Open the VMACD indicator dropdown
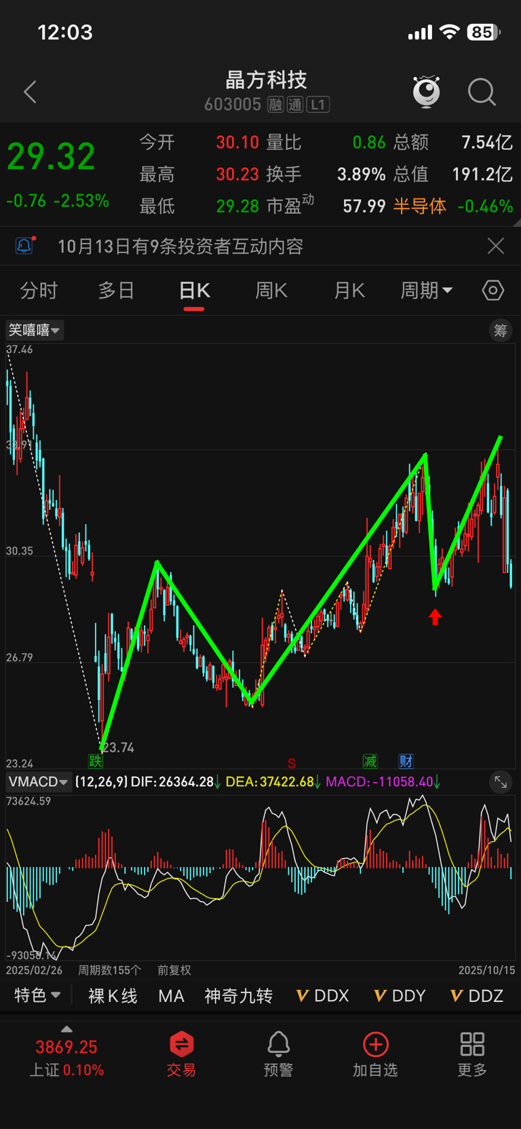This screenshot has width=521, height=1129. [x=38, y=782]
